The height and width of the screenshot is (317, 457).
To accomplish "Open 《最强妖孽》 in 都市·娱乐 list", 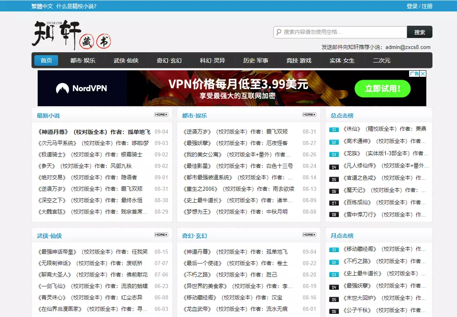I will click(x=235, y=143).
